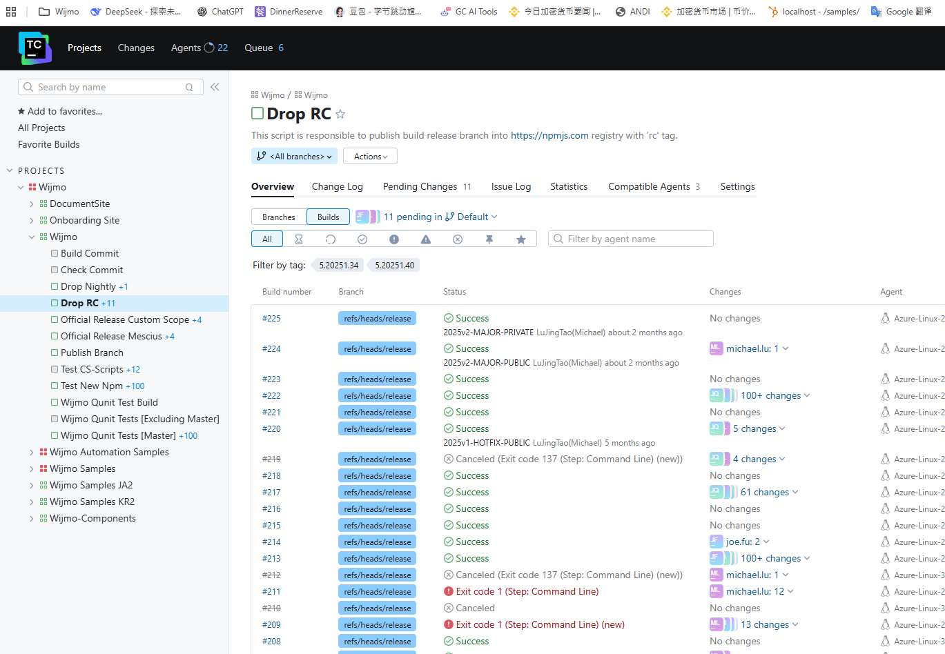This screenshot has height=654, width=945.
Task: Open the TeamCity logo home
Action: tap(35, 48)
